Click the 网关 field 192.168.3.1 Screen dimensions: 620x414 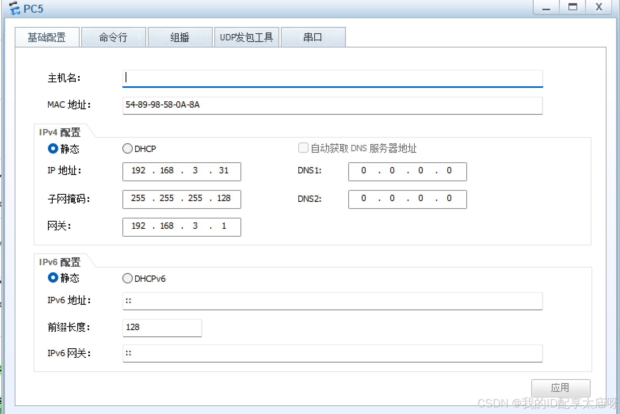(x=182, y=227)
